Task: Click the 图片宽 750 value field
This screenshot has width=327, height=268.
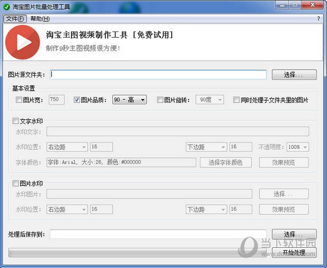Action: coord(57,100)
